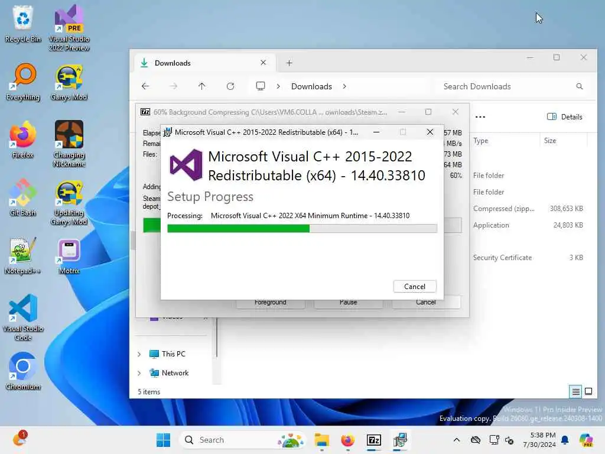Toggle the Details pane
Image resolution: width=605 pixels, height=454 pixels.
tap(564, 116)
